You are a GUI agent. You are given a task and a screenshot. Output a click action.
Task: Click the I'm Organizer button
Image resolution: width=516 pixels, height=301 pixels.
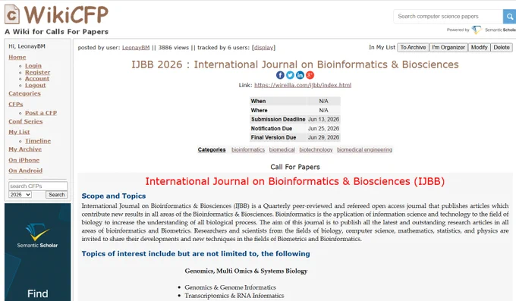click(x=448, y=47)
